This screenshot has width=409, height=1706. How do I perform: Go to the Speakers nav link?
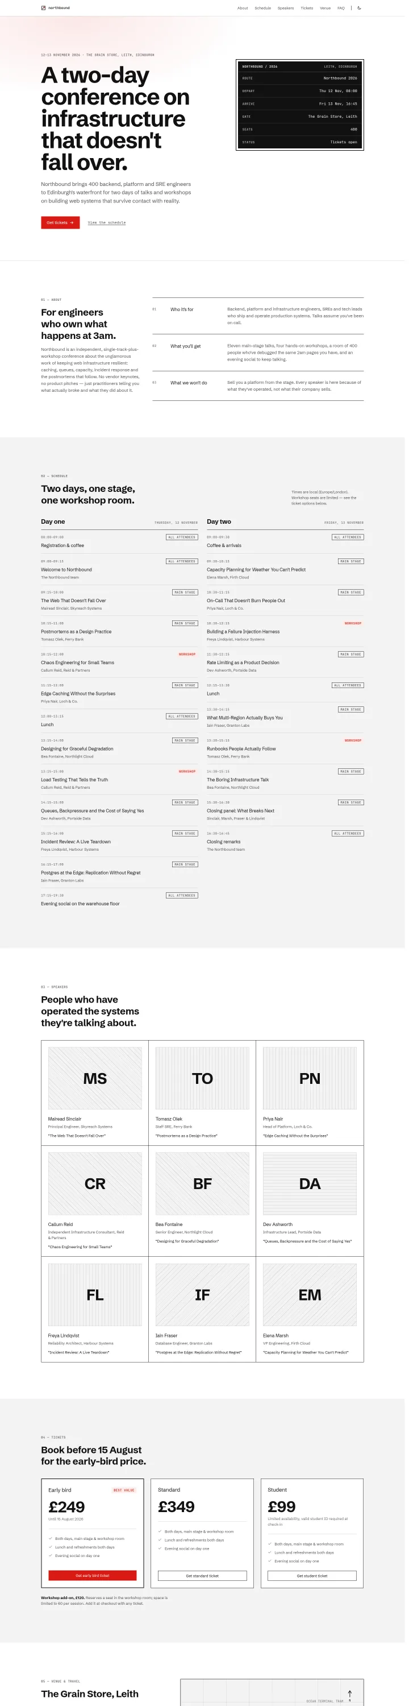click(286, 8)
